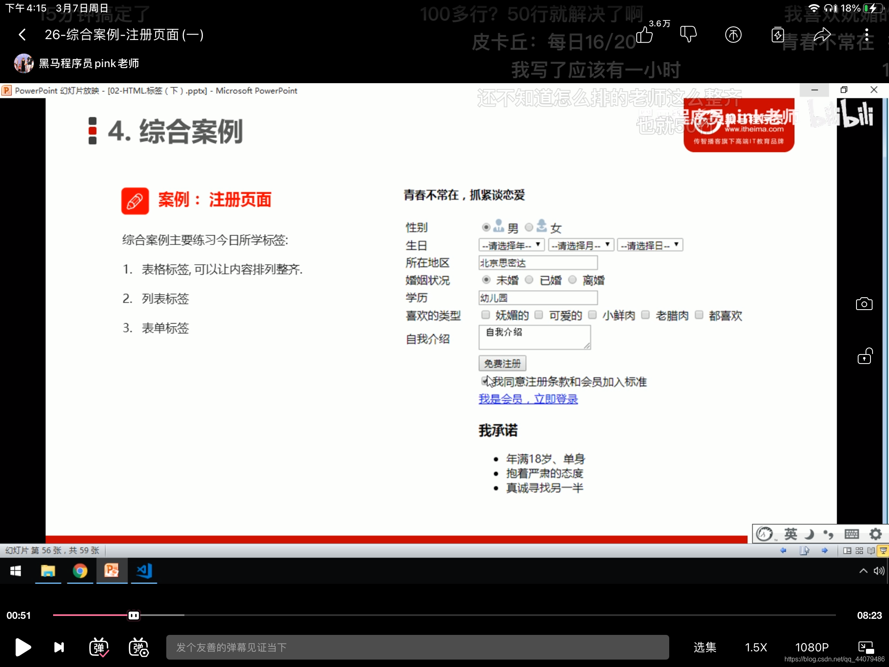Tap the thumbs-down dislike icon

pos(688,35)
